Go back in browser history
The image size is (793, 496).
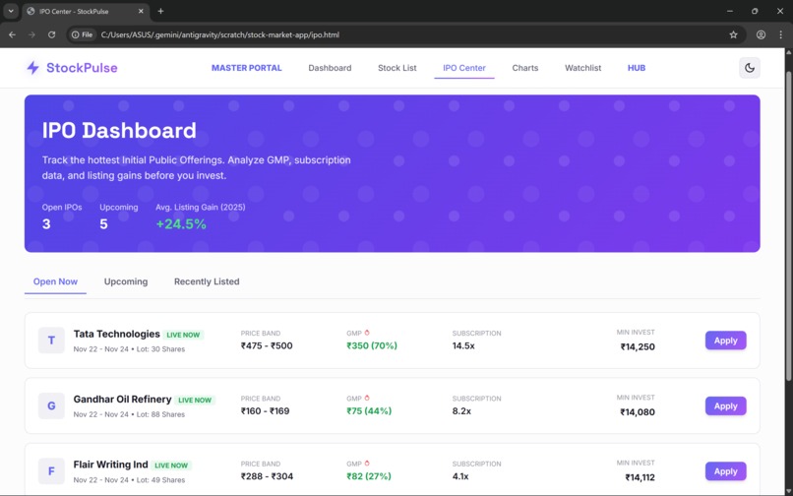pos(12,34)
